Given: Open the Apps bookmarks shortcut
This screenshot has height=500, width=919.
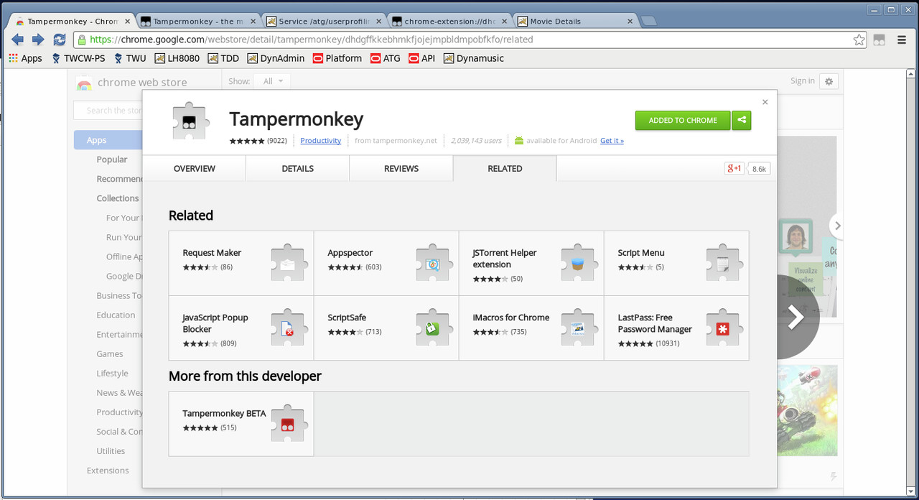Looking at the screenshot, I should (25, 58).
